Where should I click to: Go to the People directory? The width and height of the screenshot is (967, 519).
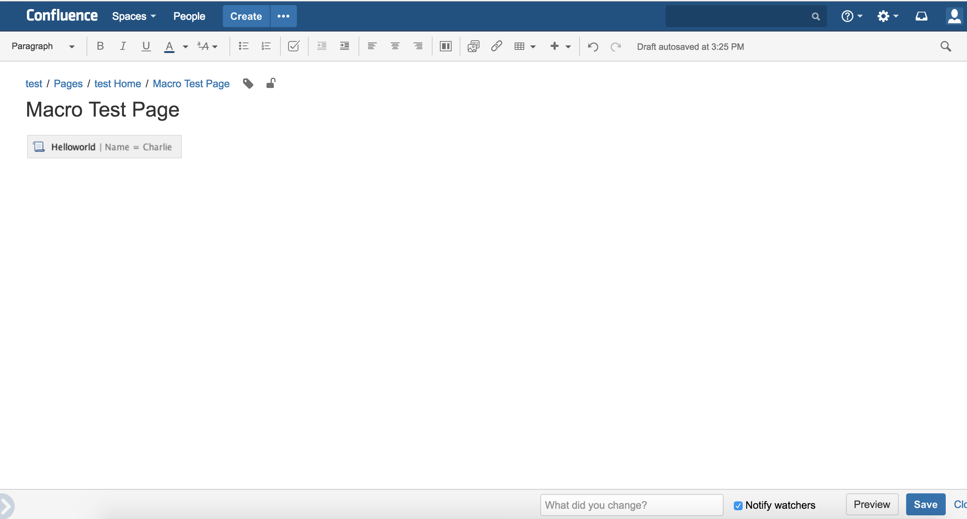coord(189,16)
